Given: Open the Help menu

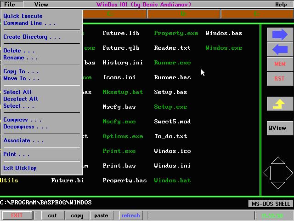Looking at the screenshot, I should coord(281,4).
